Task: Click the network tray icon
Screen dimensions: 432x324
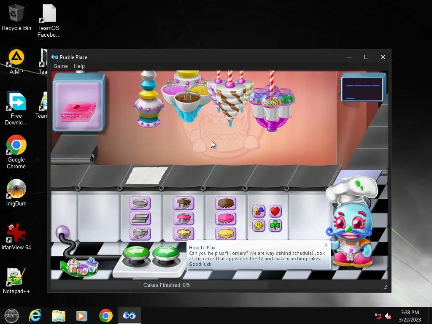Action: [x=378, y=316]
